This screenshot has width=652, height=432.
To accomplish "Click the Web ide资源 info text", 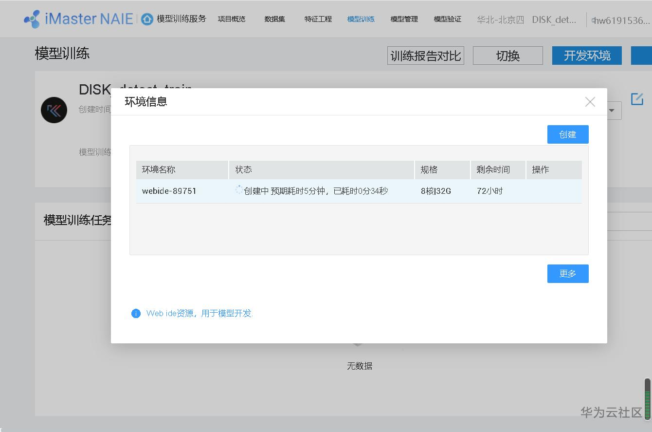I will [x=199, y=313].
